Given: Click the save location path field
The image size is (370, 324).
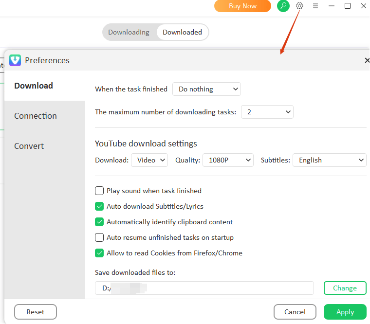Looking at the screenshot, I should coord(204,288).
